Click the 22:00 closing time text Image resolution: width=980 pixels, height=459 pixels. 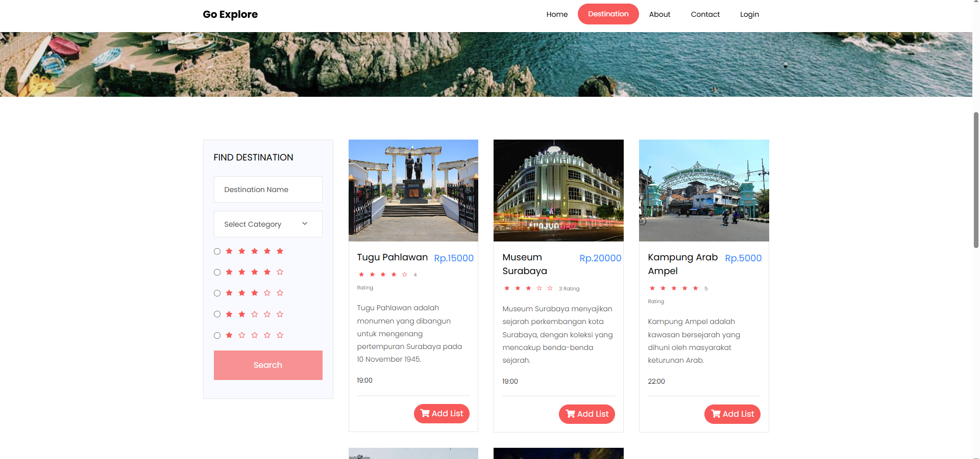coord(656,382)
